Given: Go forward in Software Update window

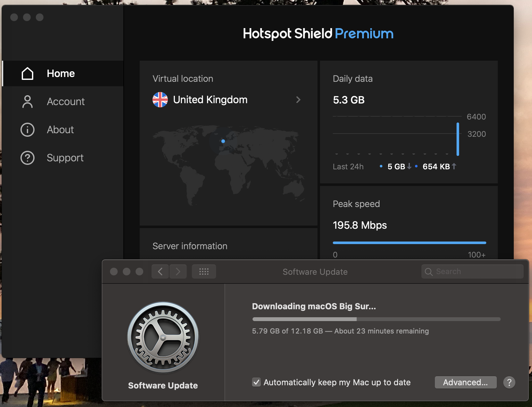Looking at the screenshot, I should point(178,272).
